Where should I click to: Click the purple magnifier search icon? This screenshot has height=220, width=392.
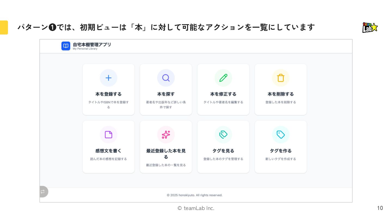tap(166, 78)
